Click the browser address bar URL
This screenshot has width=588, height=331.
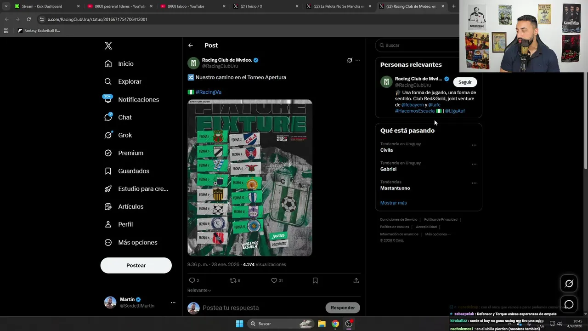pos(97,19)
